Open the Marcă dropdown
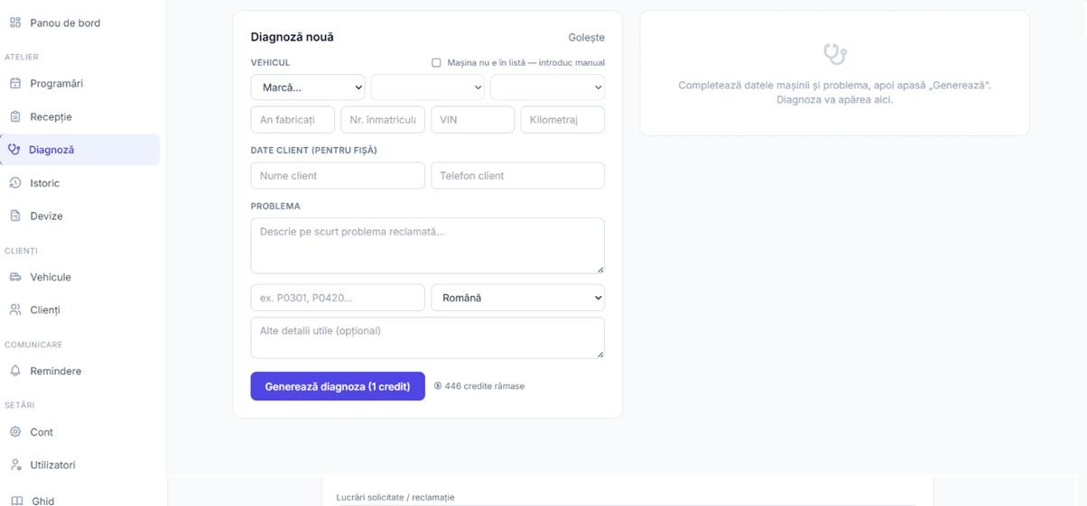Screen dimensions: 1087x506 click(x=308, y=87)
